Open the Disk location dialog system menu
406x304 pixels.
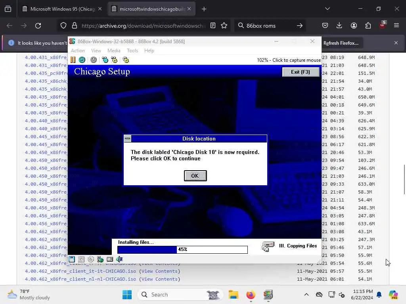128,139
